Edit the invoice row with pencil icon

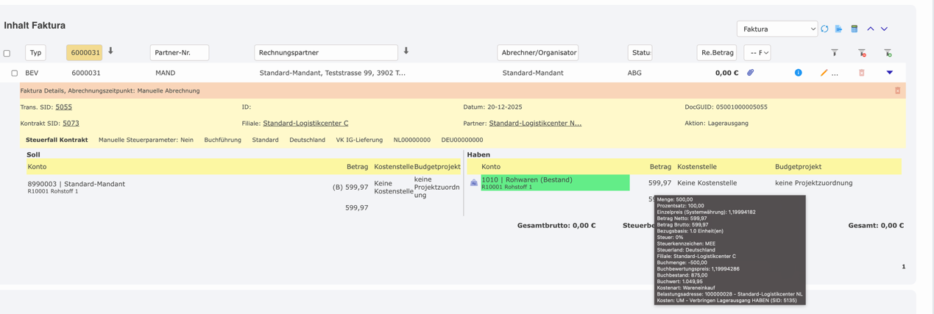point(824,73)
